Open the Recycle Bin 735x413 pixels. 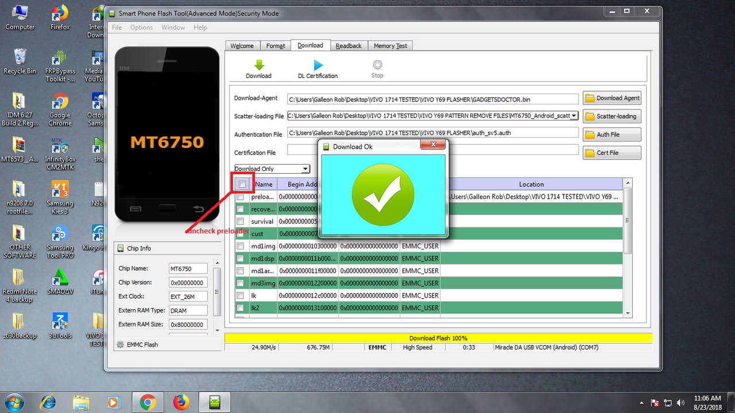(20, 62)
